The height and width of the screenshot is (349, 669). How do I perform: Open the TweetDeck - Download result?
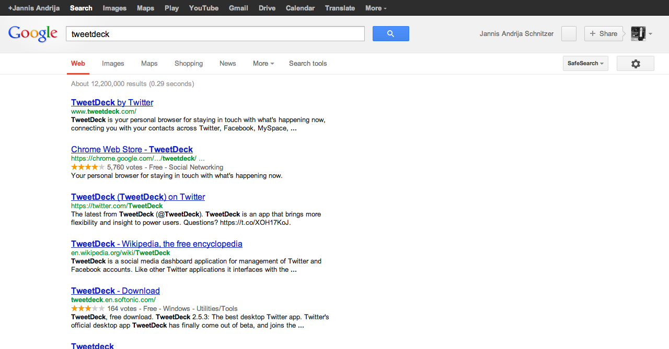pyautogui.click(x=116, y=291)
